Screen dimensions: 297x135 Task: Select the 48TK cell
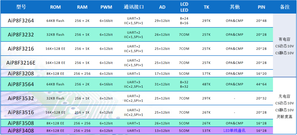pyautogui.click(x=206, y=84)
